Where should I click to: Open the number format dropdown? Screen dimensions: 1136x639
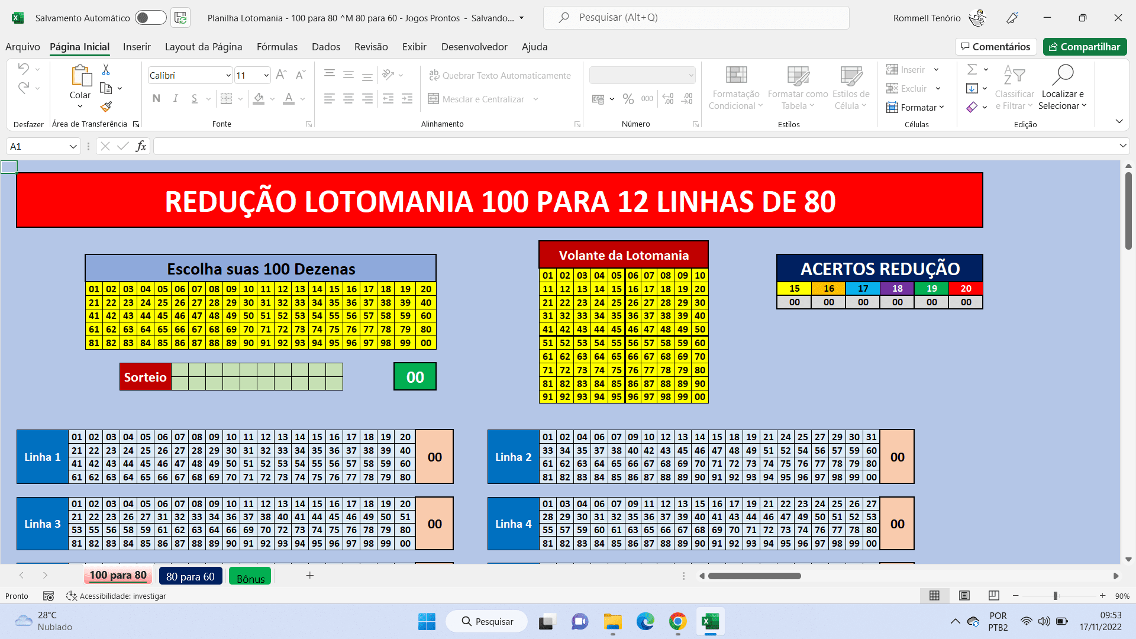[x=690, y=76]
